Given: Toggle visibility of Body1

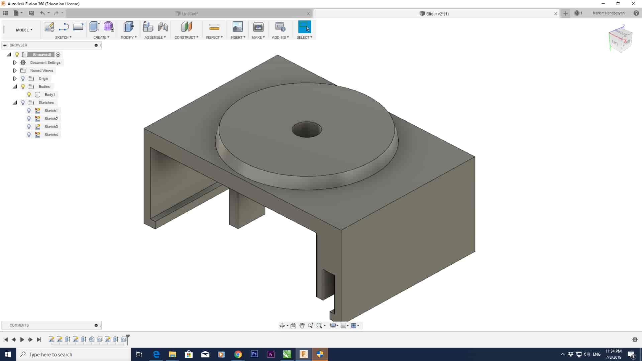Looking at the screenshot, I should [29, 95].
